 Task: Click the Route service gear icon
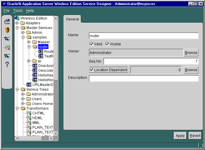[x=41, y=51]
